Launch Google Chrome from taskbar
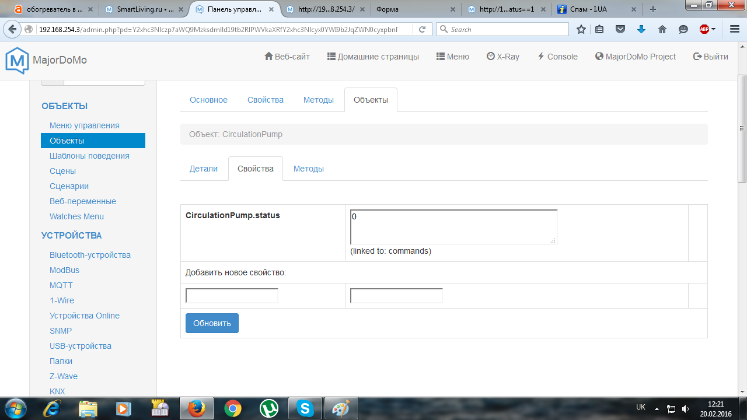 [232, 408]
